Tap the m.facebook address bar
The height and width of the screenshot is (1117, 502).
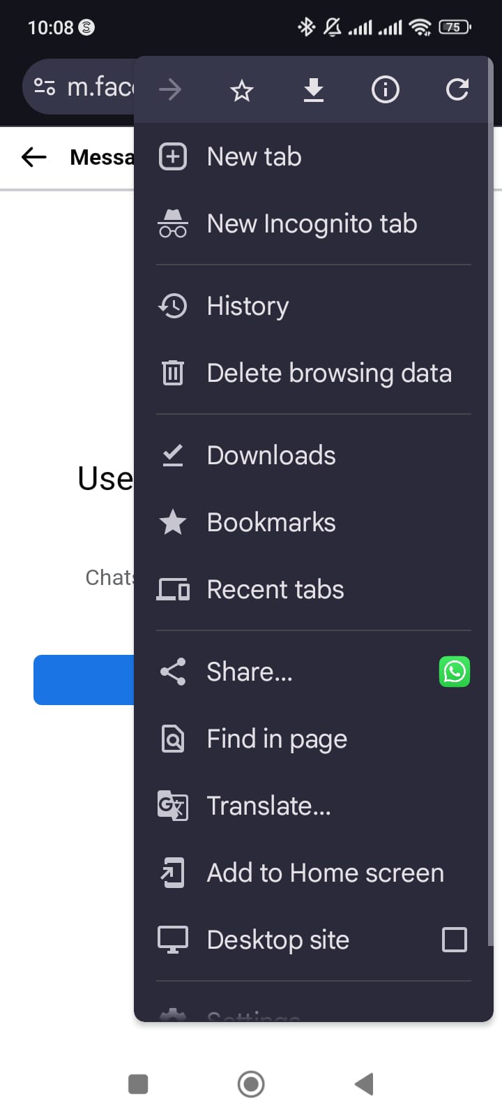(91, 87)
